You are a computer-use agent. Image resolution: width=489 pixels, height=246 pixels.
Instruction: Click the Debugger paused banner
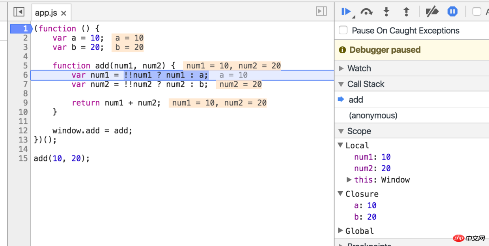coord(412,50)
